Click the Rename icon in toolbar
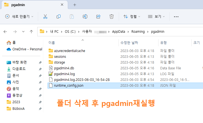Screen dimensions: 203x123 click(x=85, y=17)
